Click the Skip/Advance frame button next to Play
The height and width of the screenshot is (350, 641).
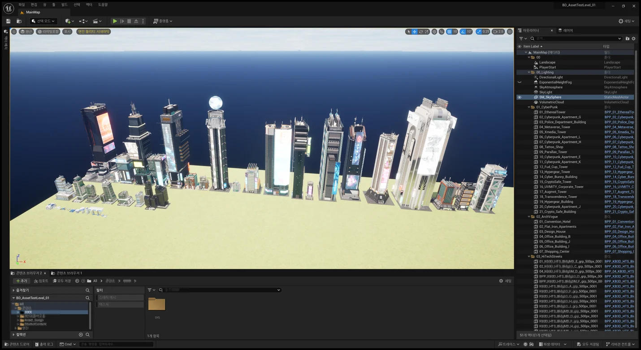click(x=122, y=21)
